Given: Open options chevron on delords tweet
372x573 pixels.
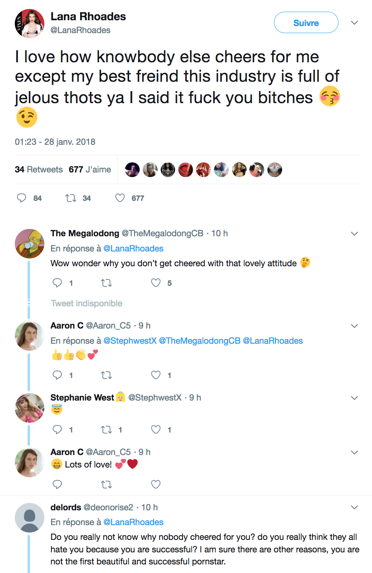Looking at the screenshot, I should click(x=354, y=507).
